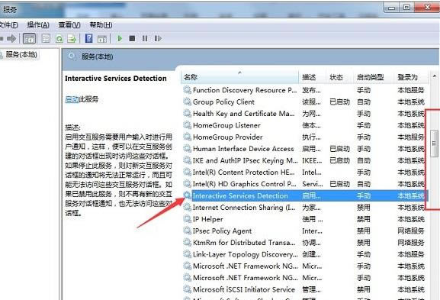The width and height of the screenshot is (440, 300).
Task: Maximize the 服务 window
Action: tap(407, 8)
